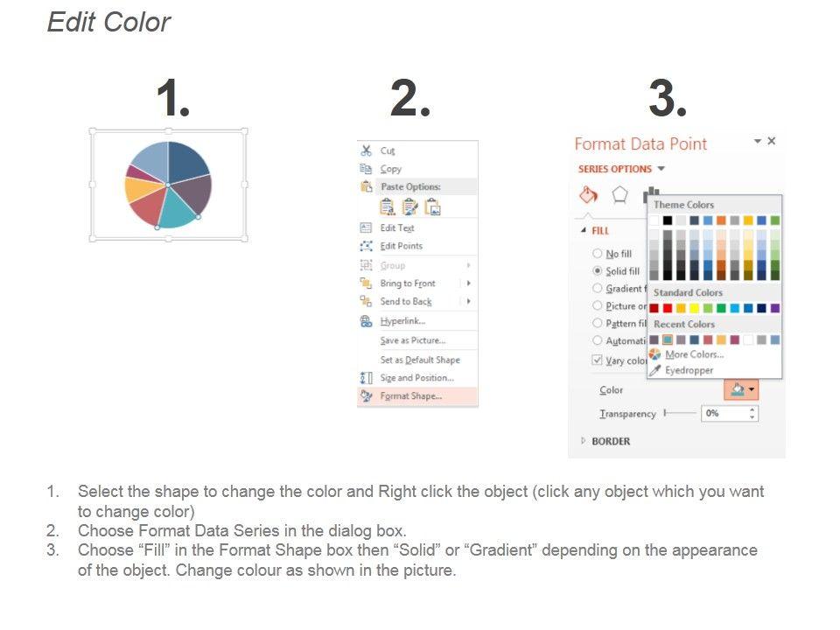
Task: Click the Transparency percentage input field
Action: 724,413
